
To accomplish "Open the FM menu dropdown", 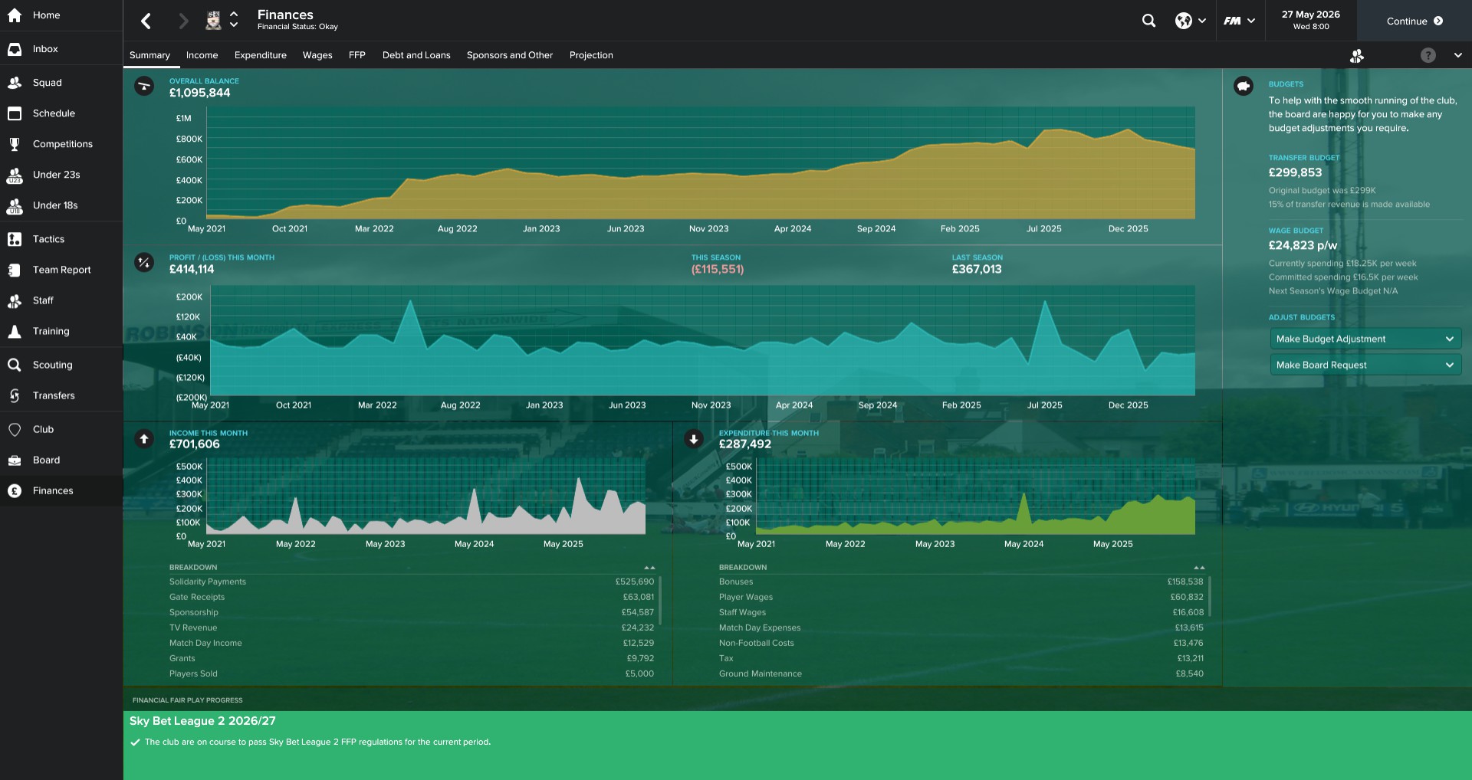I will pos(1238,21).
